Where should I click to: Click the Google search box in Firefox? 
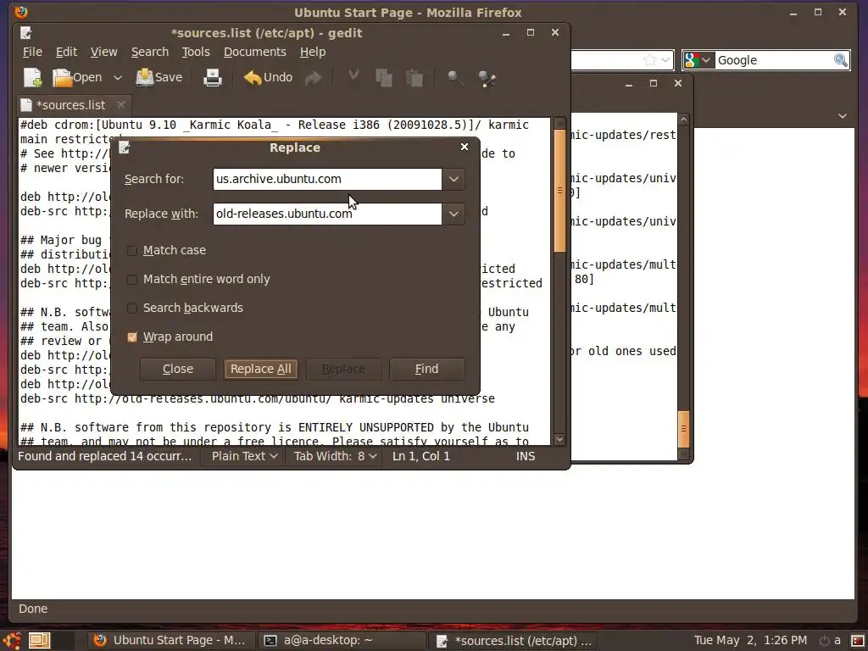(x=774, y=60)
